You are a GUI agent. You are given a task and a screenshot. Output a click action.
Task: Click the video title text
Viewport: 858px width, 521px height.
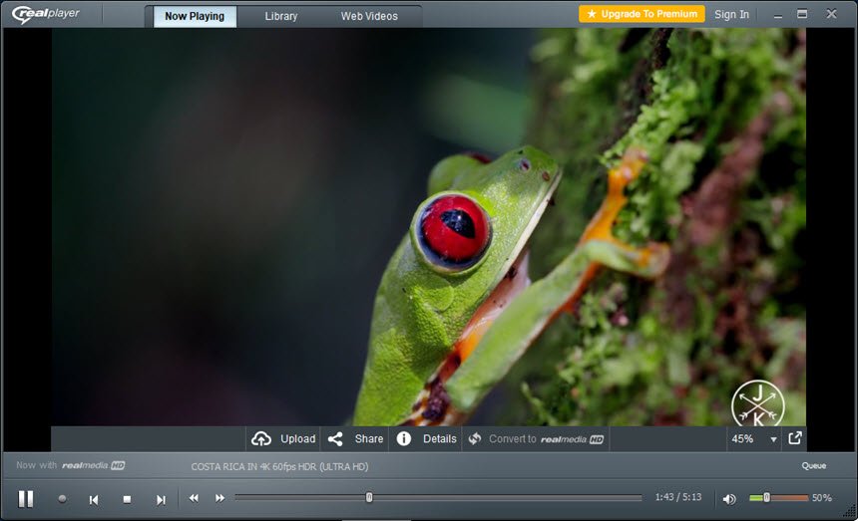pos(279,466)
